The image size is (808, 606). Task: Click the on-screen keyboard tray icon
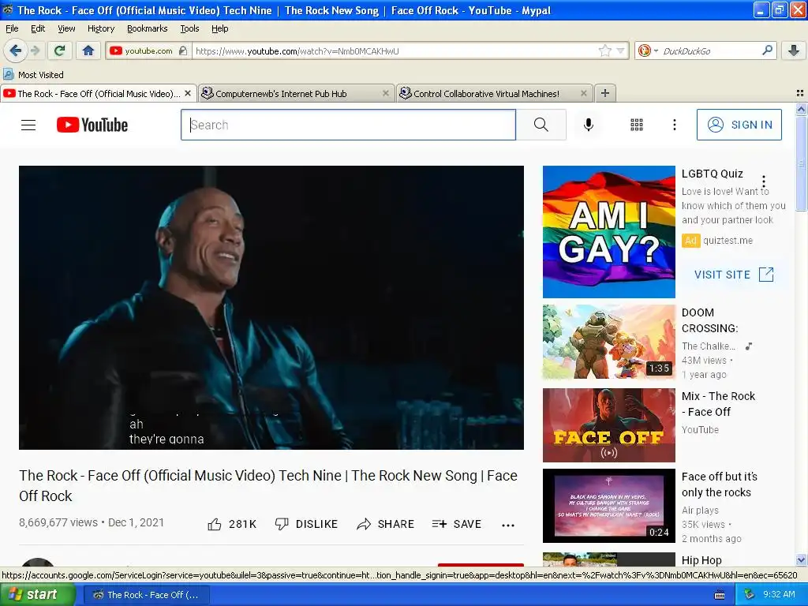(x=720, y=595)
